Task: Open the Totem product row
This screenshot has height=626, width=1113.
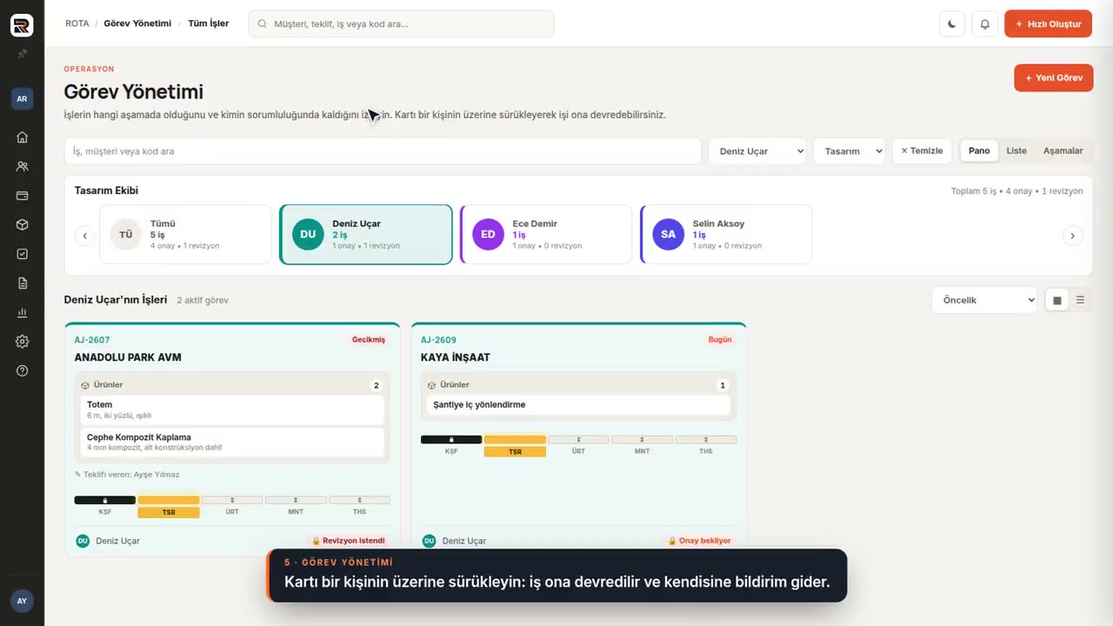Action: (x=232, y=410)
